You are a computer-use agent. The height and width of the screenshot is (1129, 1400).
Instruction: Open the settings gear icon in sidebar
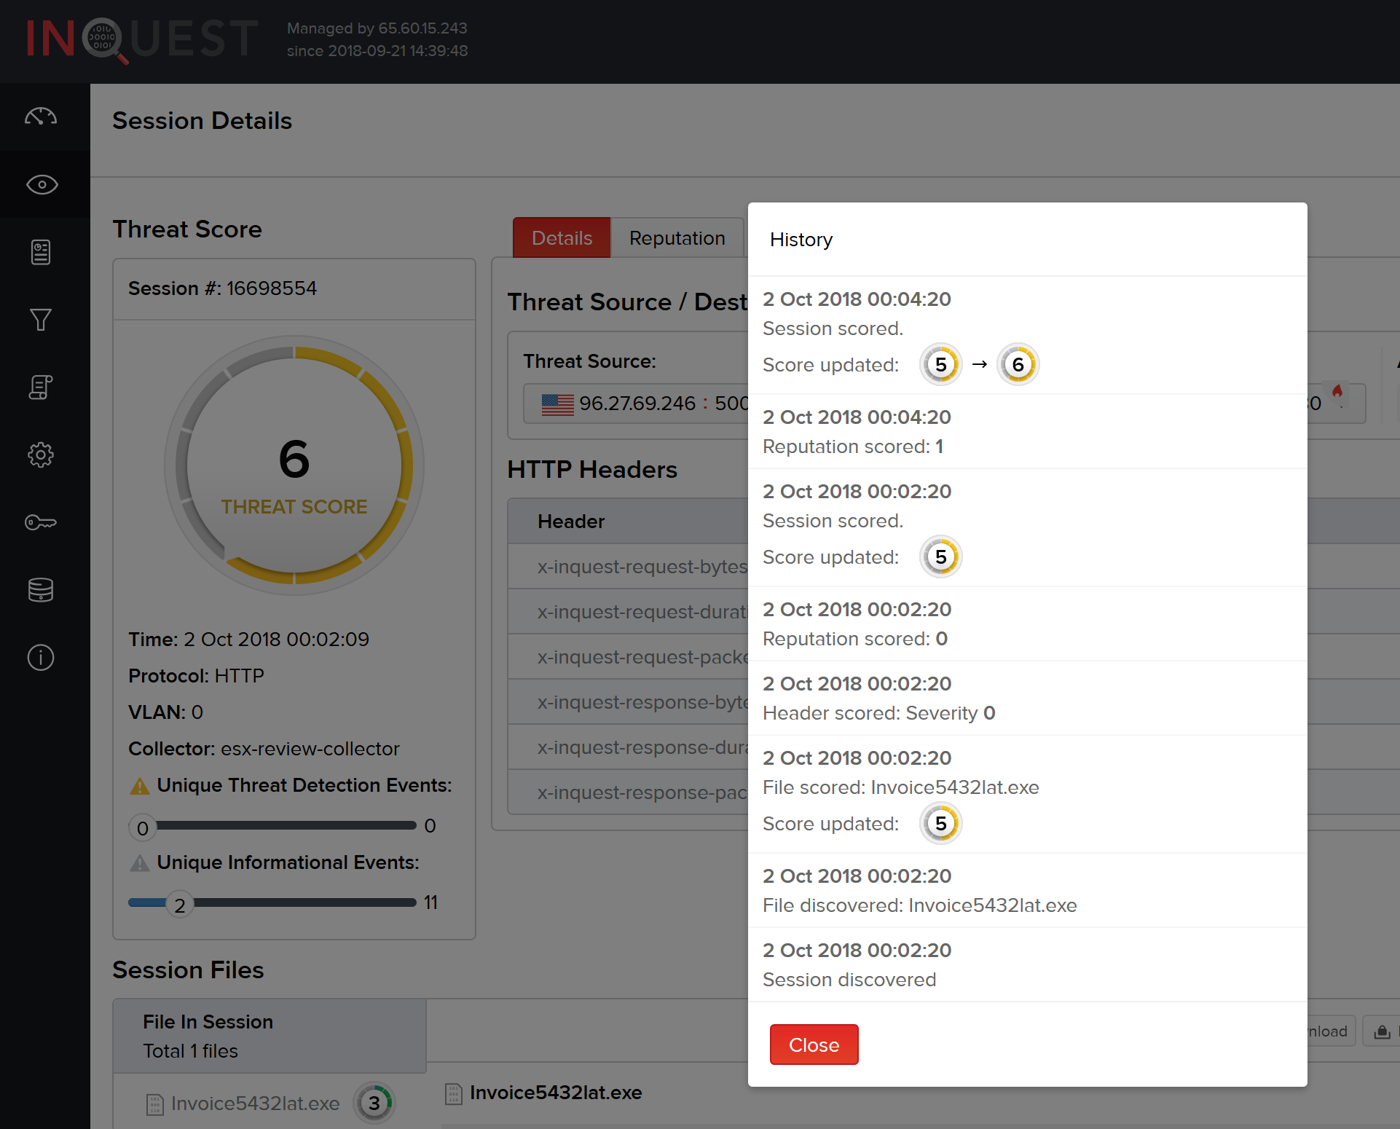click(x=41, y=455)
